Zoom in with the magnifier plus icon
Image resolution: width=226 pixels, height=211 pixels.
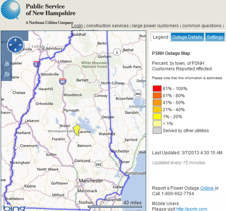[x=7, y=64]
